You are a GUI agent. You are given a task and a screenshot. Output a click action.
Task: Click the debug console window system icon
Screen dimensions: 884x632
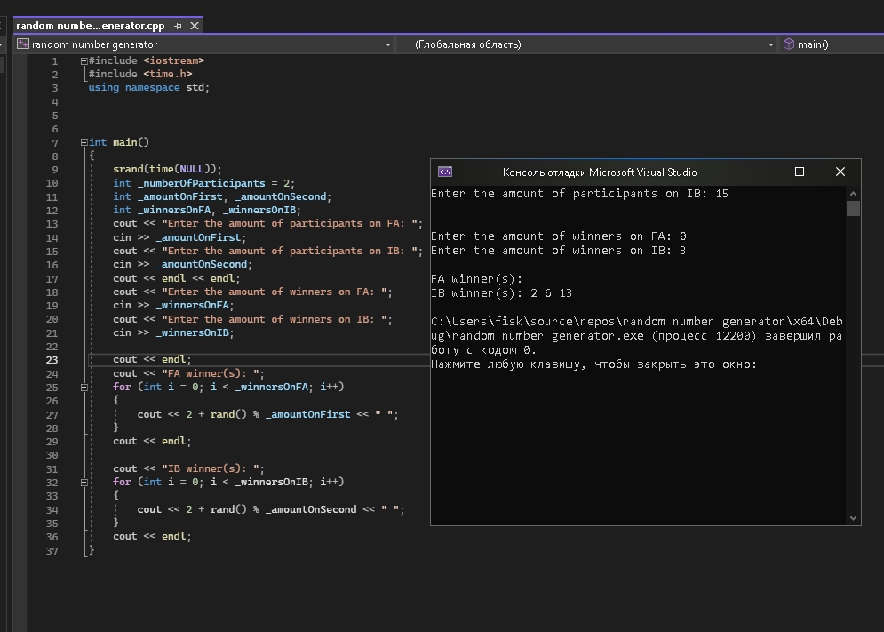click(446, 172)
